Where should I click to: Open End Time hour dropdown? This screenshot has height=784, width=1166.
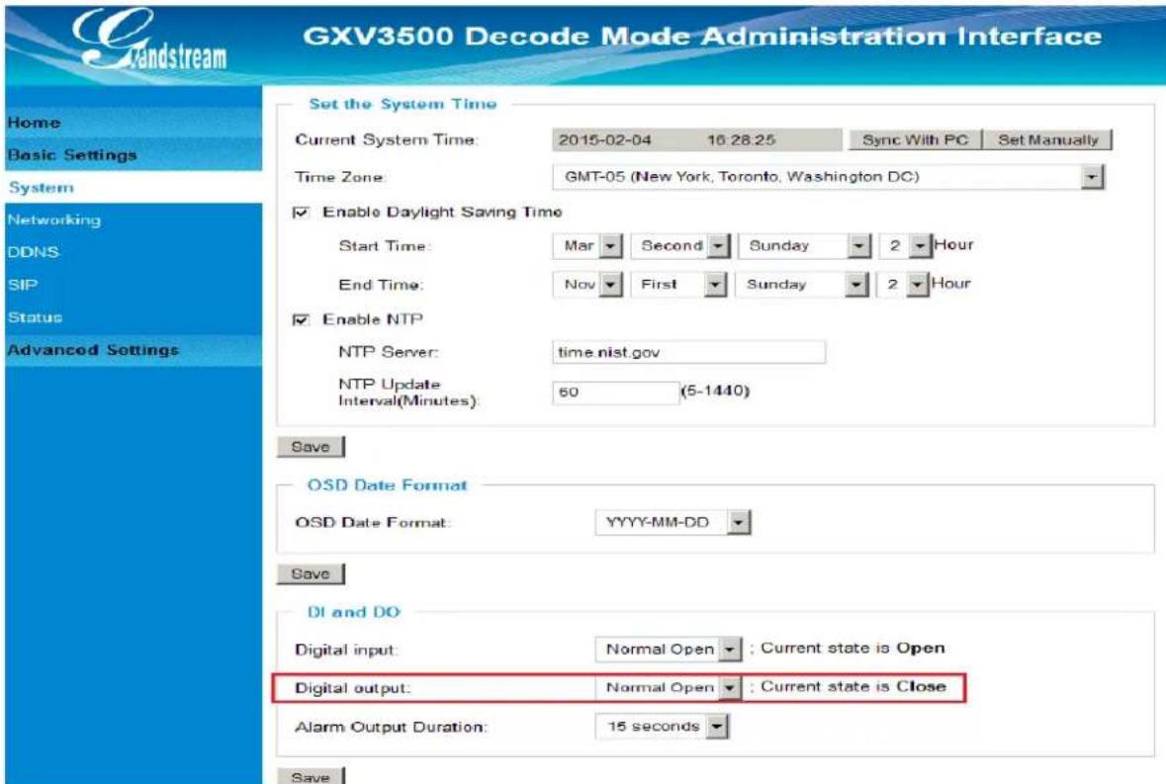pyautogui.click(x=903, y=285)
